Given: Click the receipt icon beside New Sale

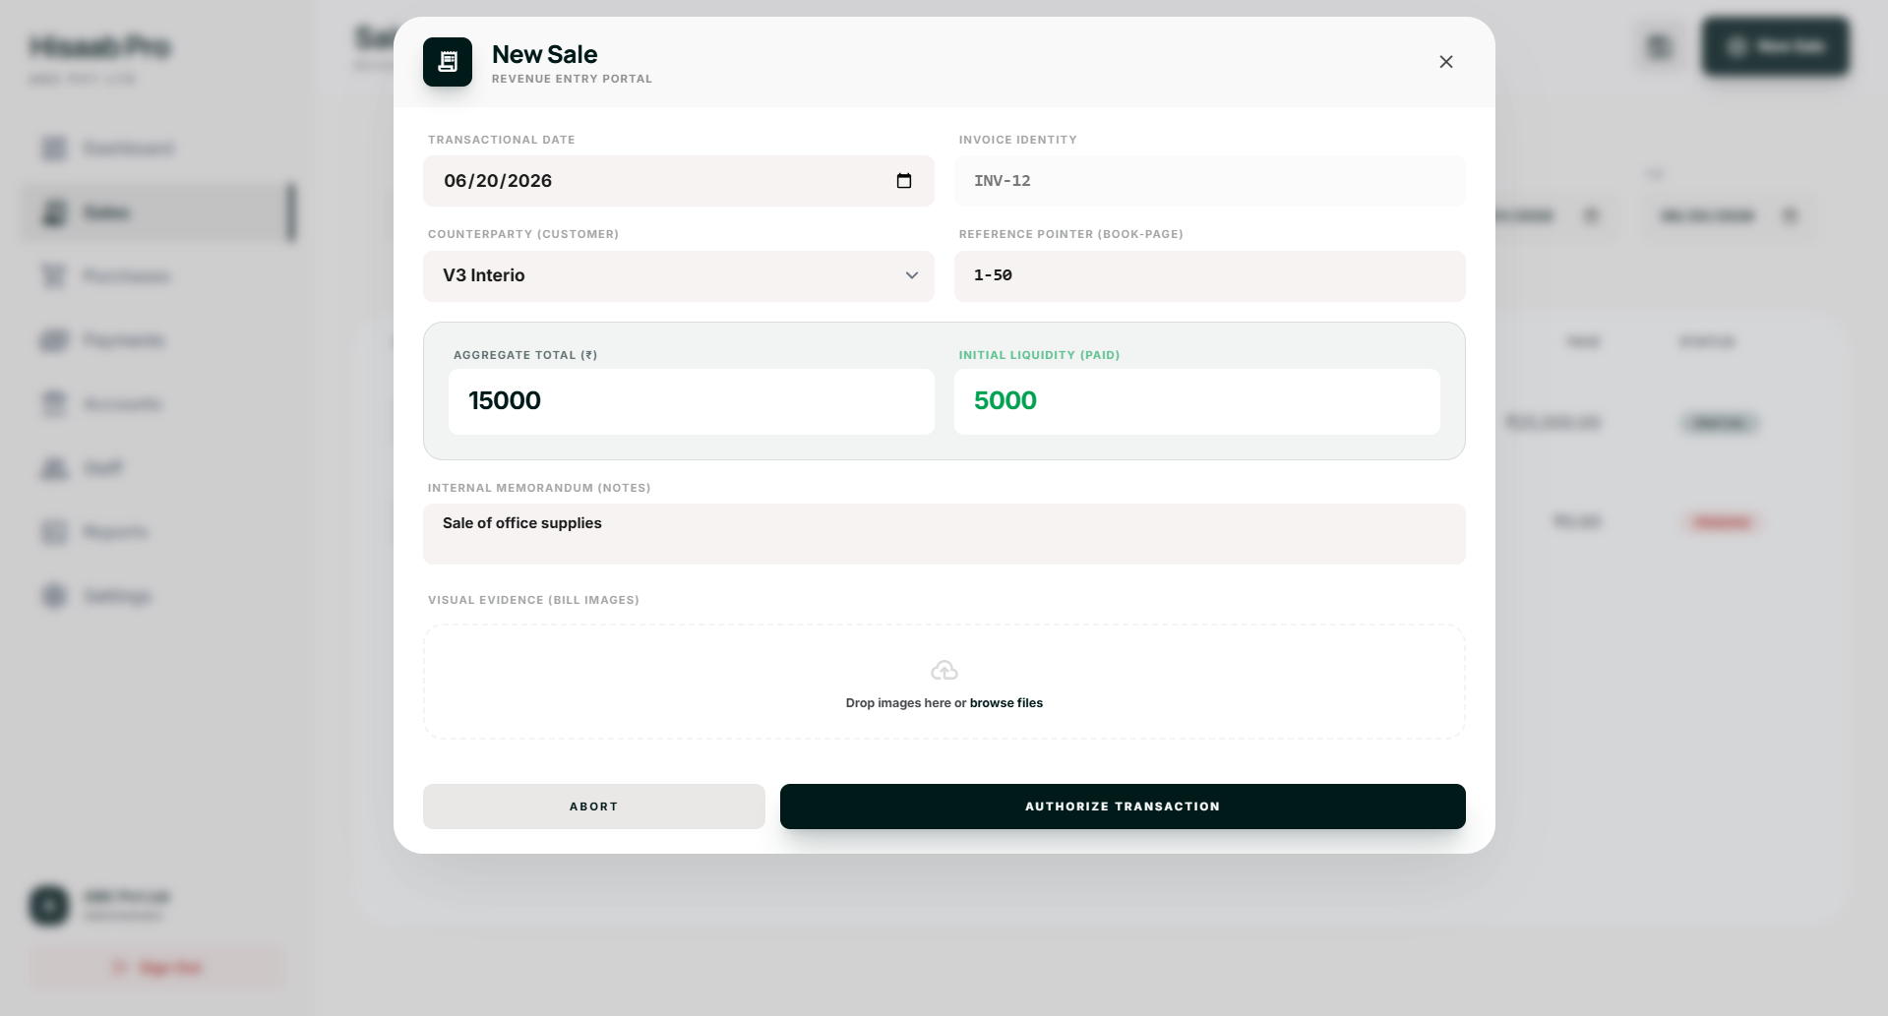Looking at the screenshot, I should tap(448, 62).
